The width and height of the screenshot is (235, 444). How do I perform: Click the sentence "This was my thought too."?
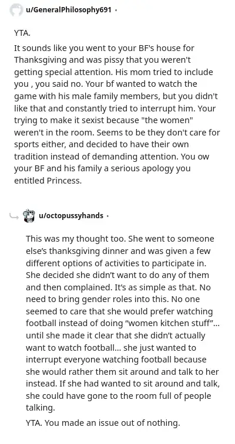76,239
